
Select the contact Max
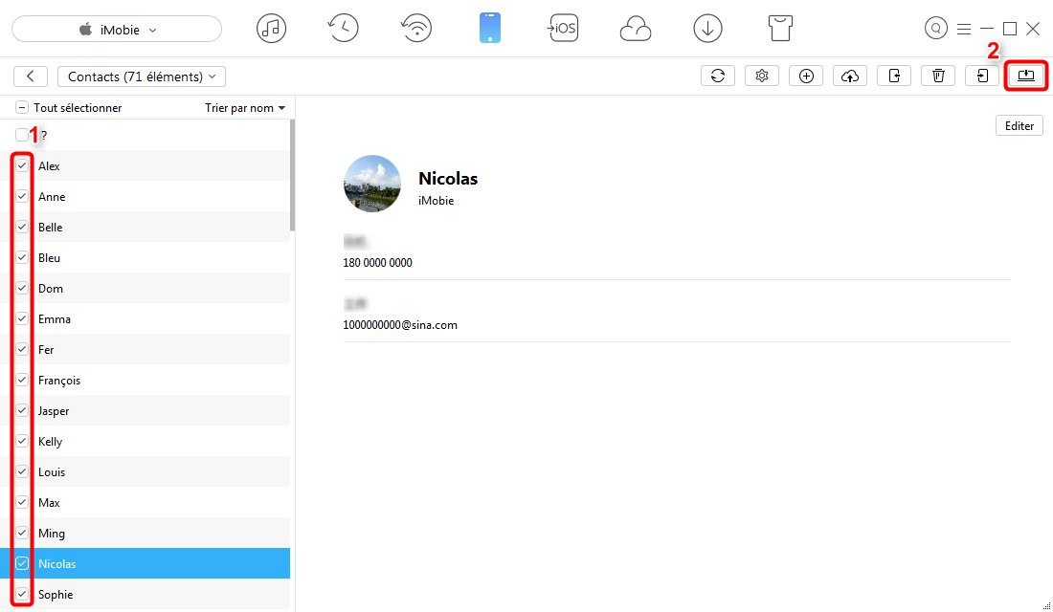(x=146, y=503)
